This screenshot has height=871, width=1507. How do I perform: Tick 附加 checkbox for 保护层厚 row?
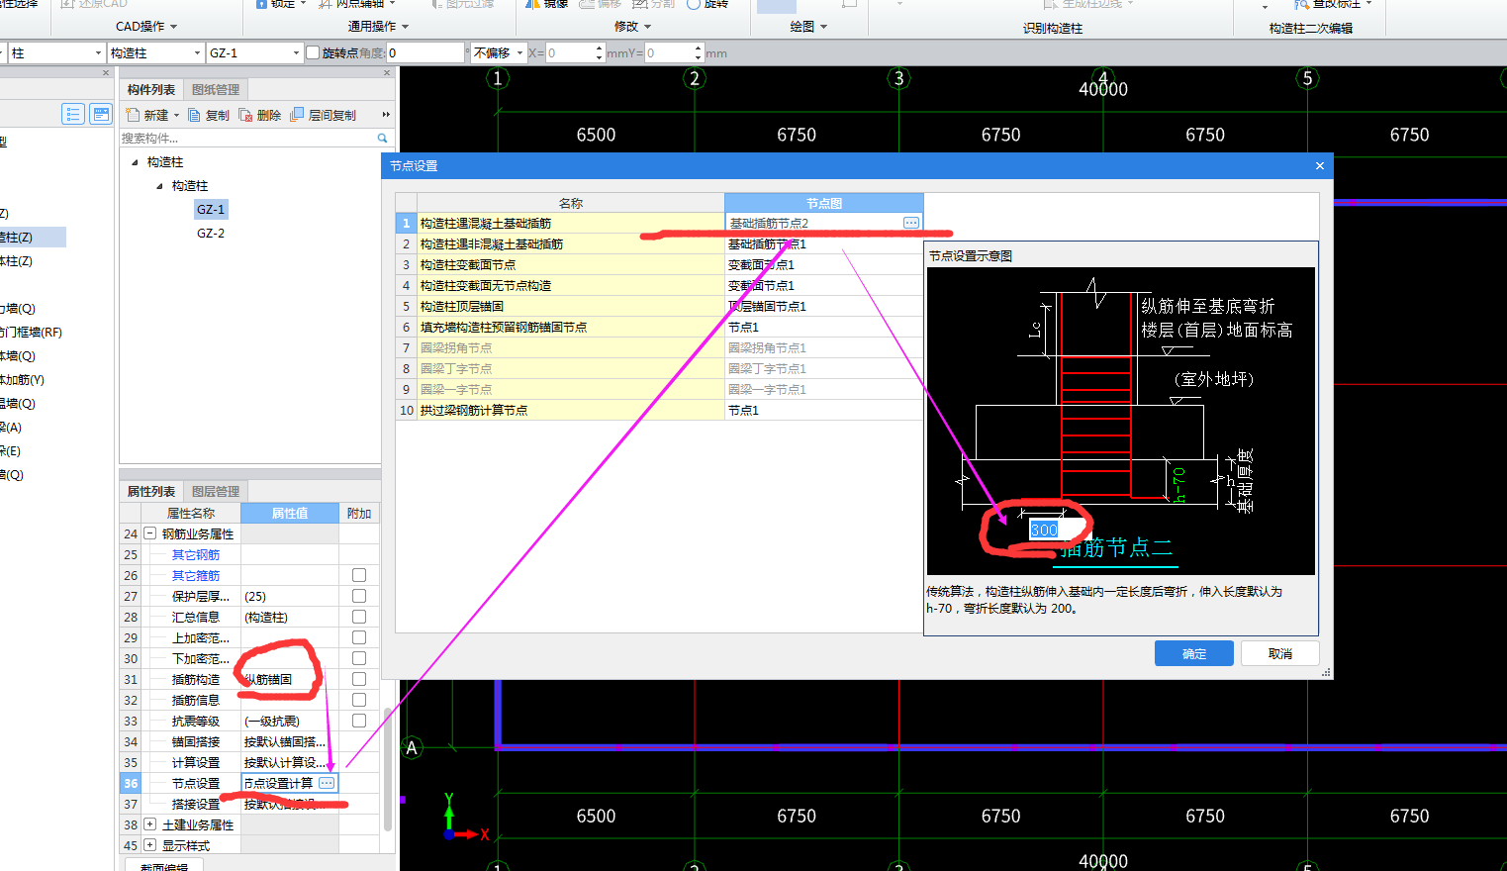359,596
